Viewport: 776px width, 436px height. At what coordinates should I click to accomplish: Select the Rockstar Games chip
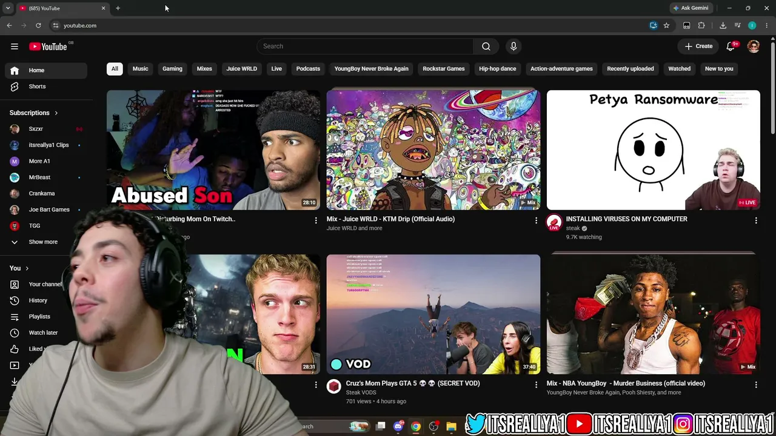click(444, 68)
